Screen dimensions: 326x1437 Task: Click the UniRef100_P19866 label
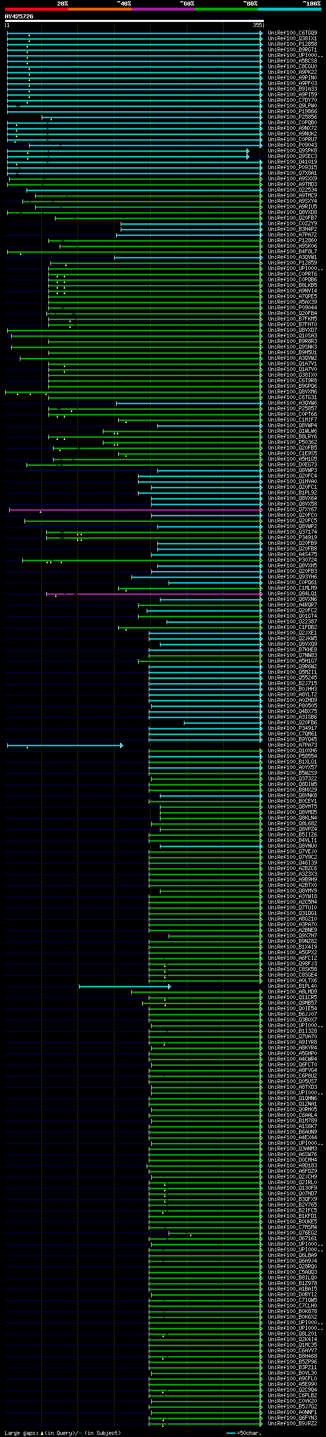(x=292, y=112)
